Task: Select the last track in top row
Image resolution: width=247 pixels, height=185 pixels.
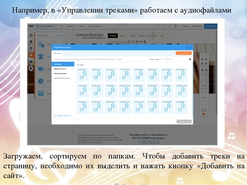Action: point(181,74)
